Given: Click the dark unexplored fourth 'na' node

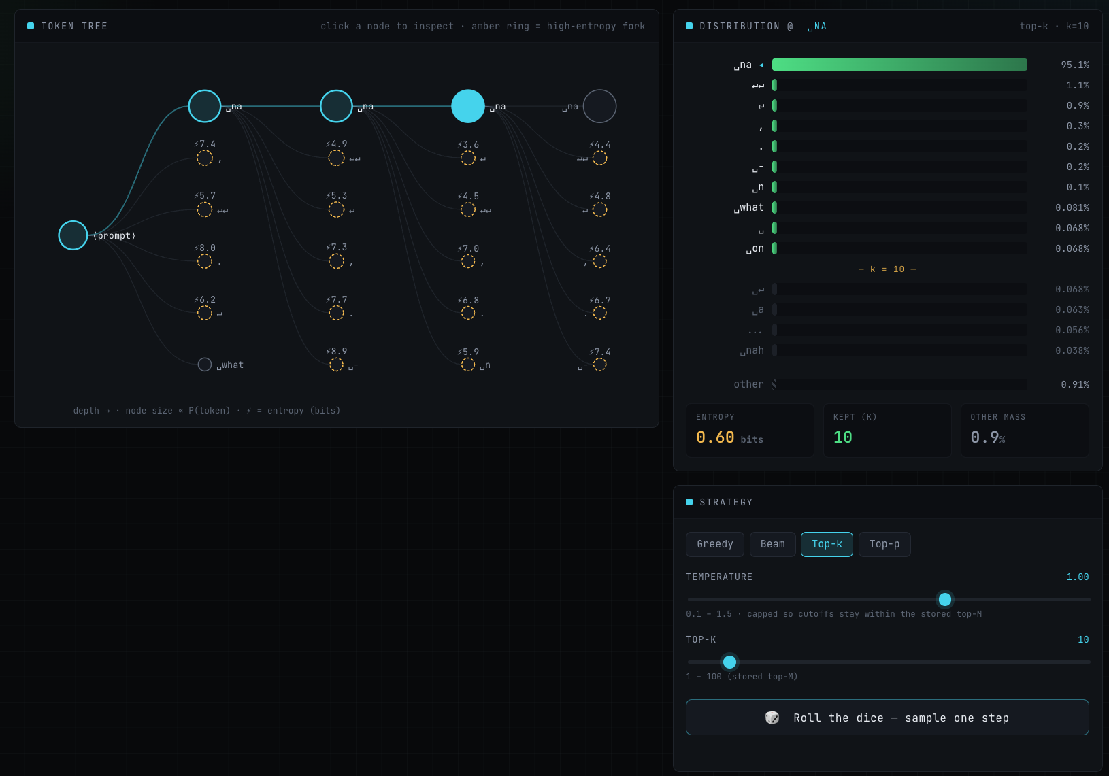Looking at the screenshot, I should coord(600,106).
